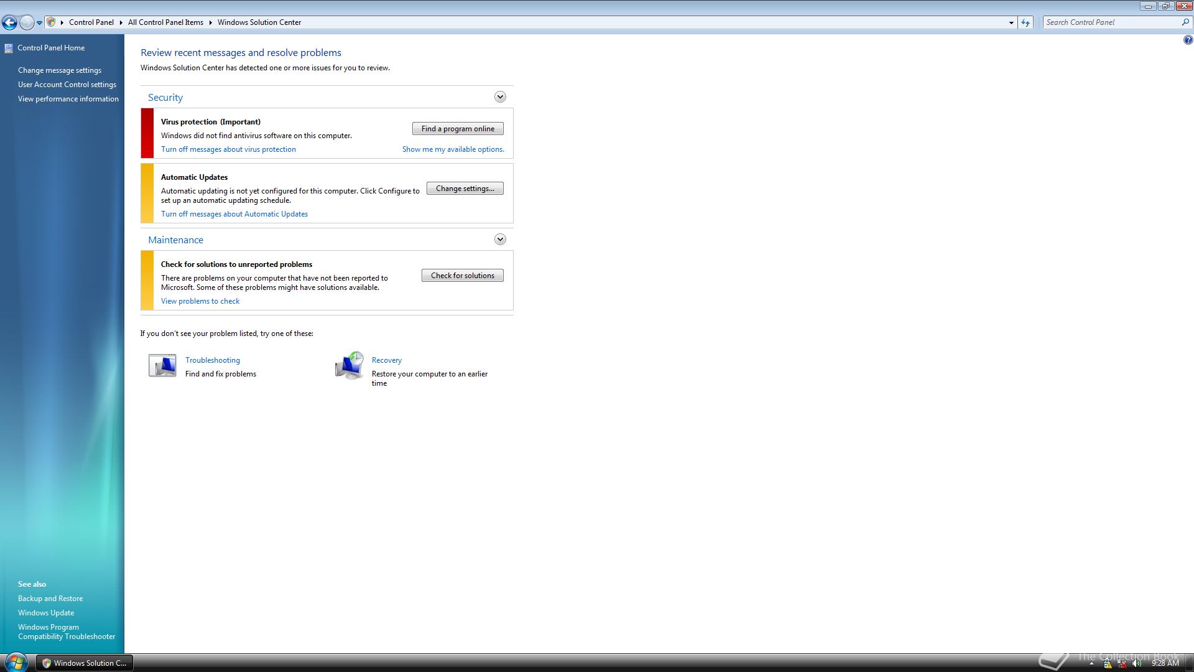This screenshot has width=1194, height=672.
Task: Click the 9:28 AM taskbar clock
Action: (x=1165, y=664)
